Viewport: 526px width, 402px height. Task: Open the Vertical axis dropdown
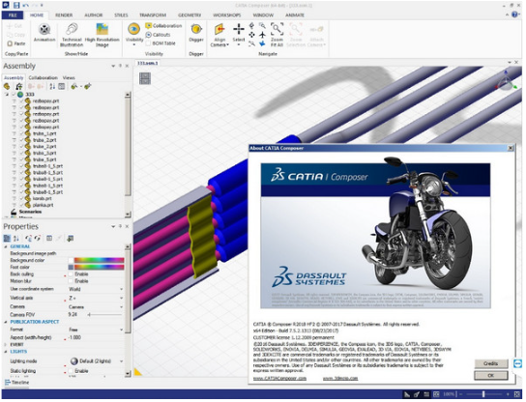click(121, 298)
